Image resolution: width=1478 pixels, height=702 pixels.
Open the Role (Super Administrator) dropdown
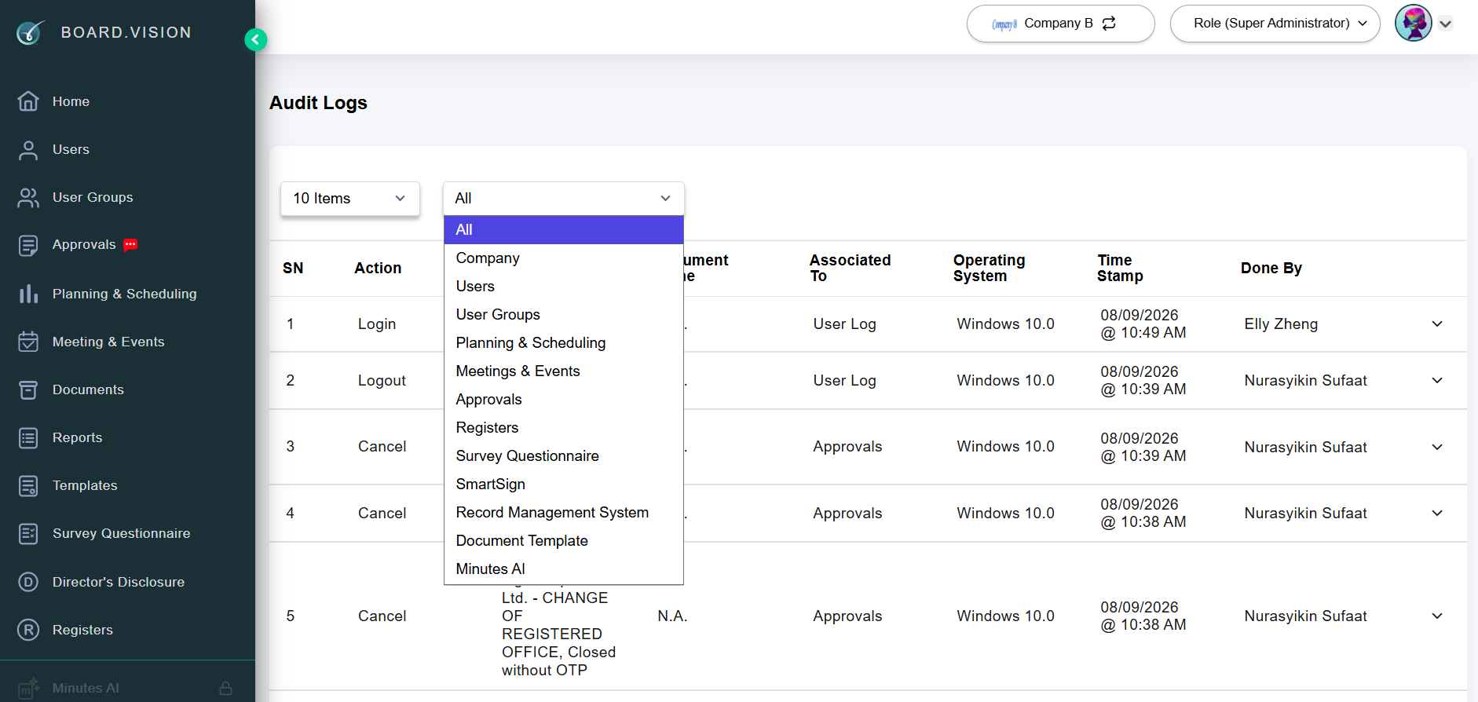click(x=1275, y=24)
